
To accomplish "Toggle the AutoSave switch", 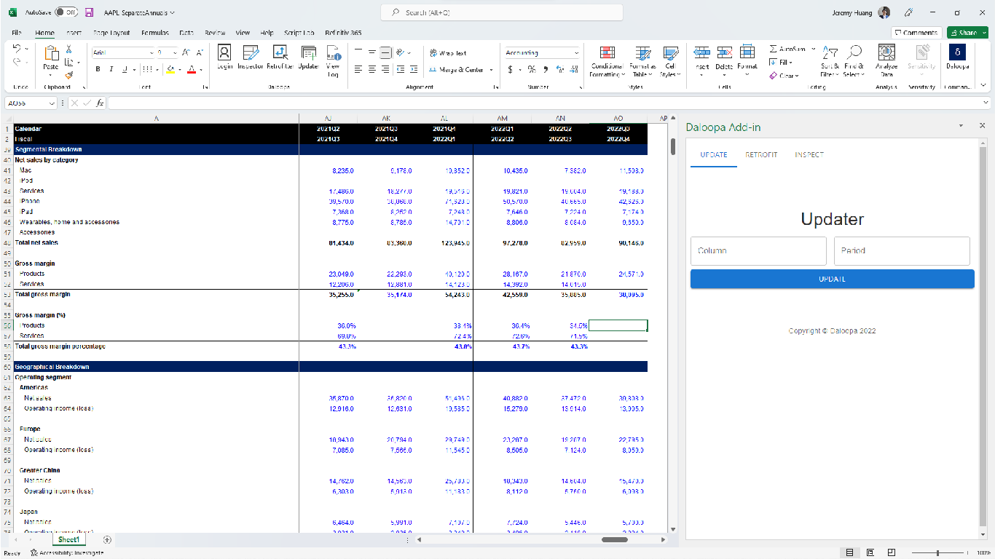I will [x=67, y=12].
